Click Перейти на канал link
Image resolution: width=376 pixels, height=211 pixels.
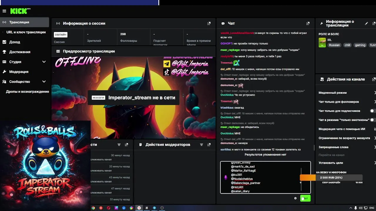[x=331, y=155]
